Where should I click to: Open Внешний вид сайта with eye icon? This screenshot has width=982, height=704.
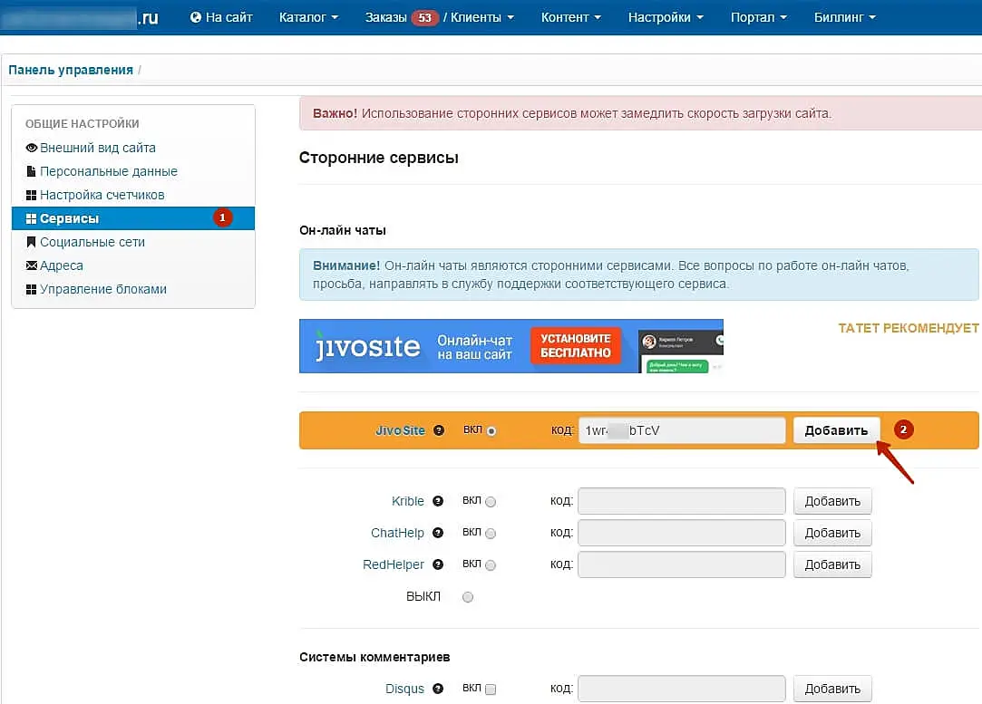97,148
